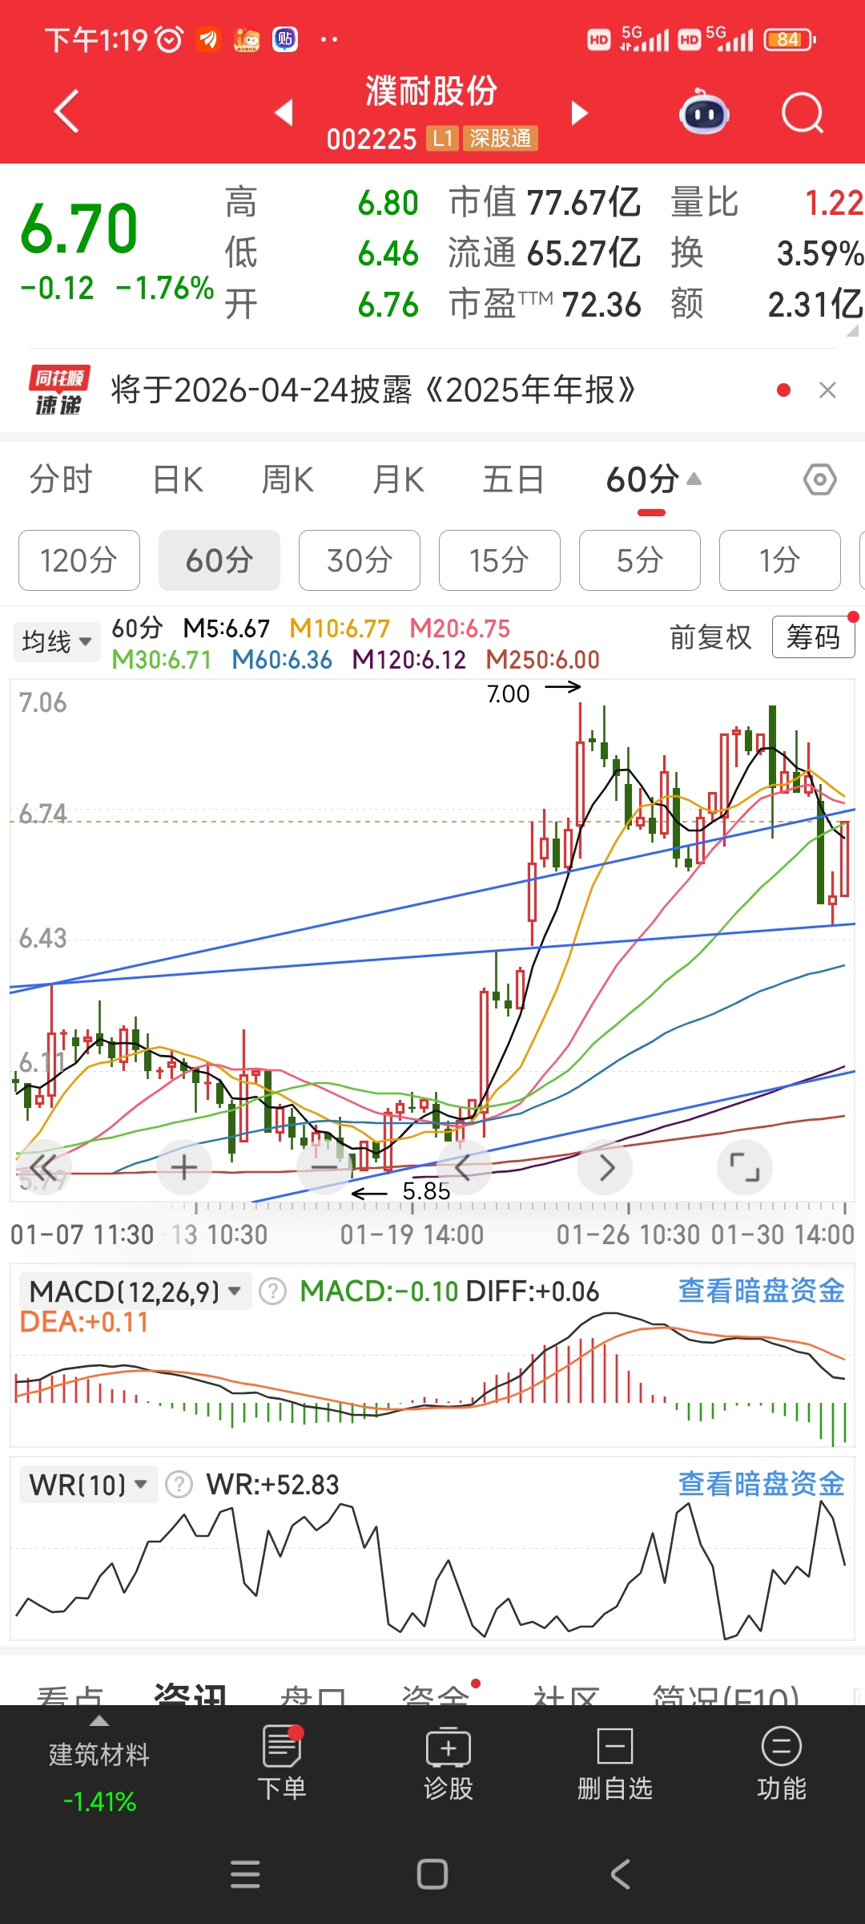Open WR indicator help question mark
This screenshot has height=1924, width=865.
click(179, 1485)
